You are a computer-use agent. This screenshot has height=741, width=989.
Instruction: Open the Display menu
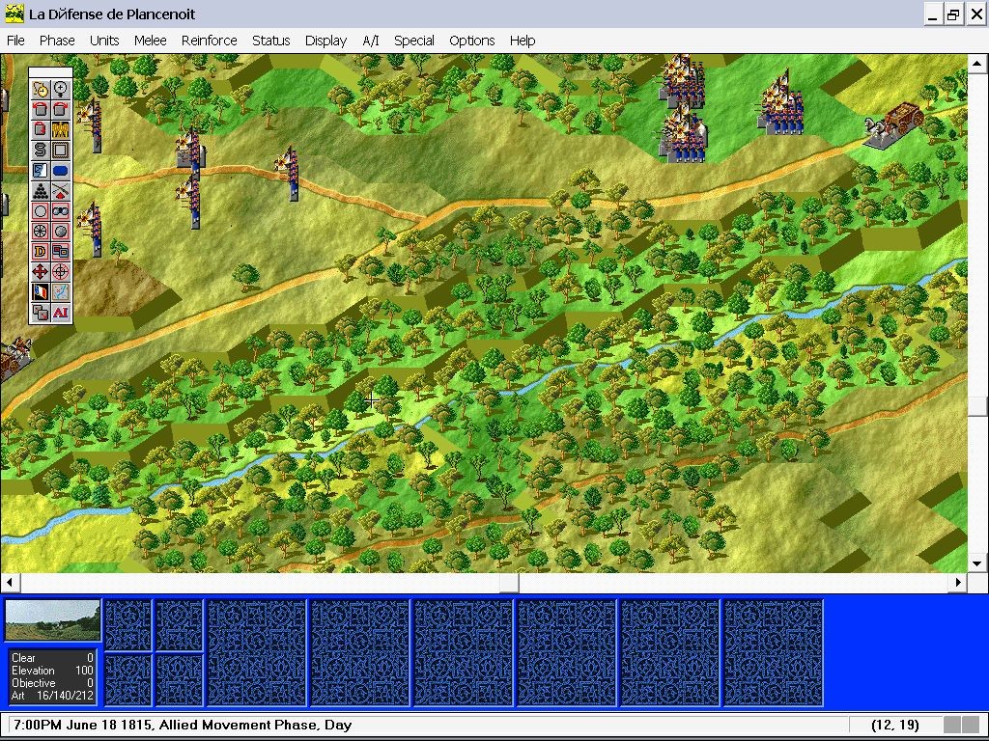point(325,41)
